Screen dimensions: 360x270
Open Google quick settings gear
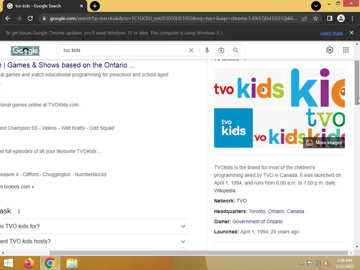(x=330, y=50)
